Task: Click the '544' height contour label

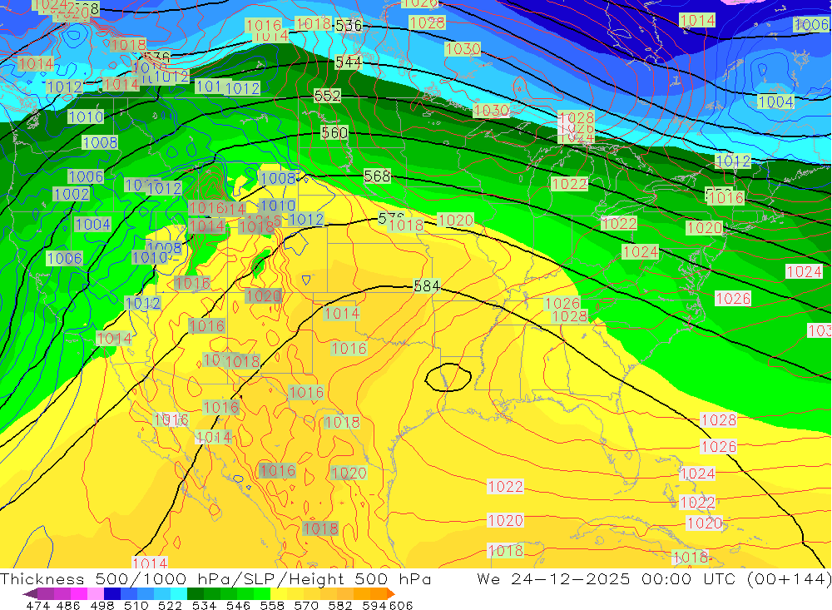Action: click(x=349, y=62)
